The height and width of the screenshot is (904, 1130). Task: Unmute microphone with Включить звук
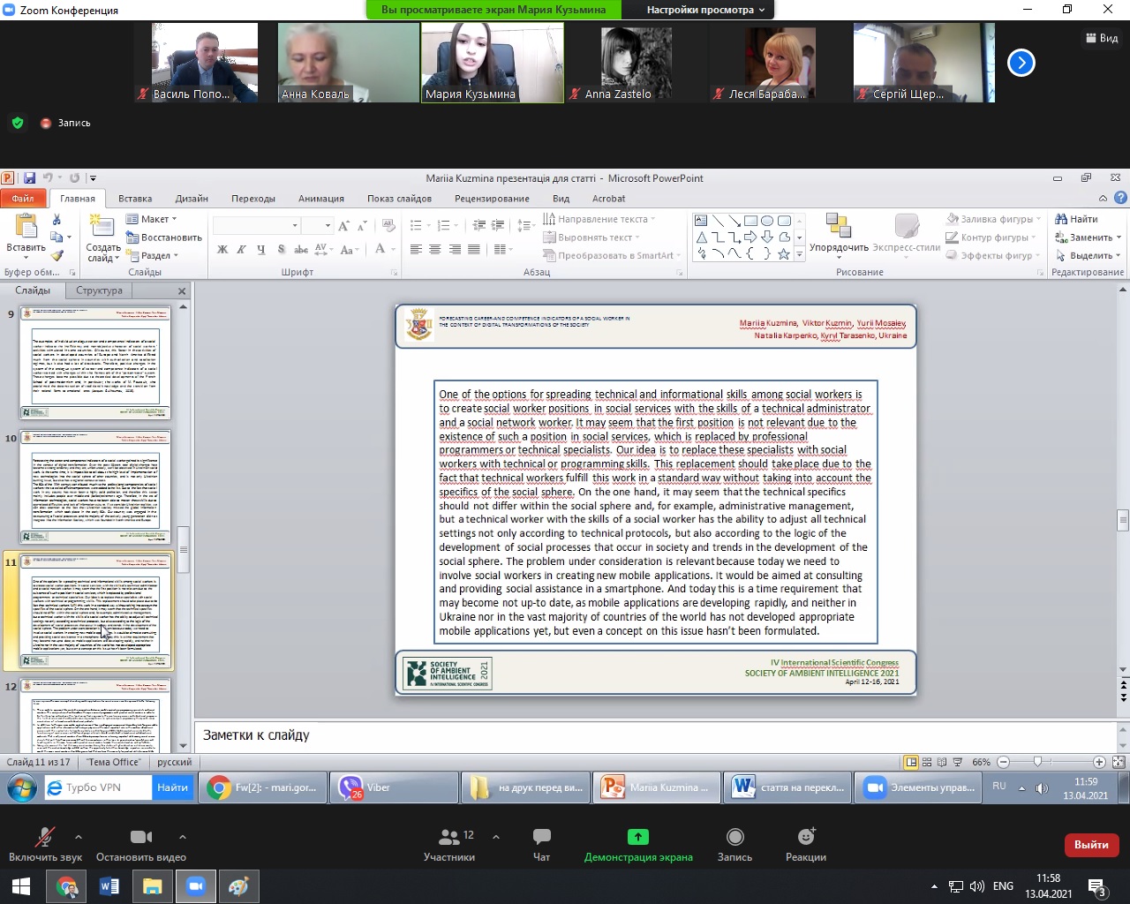44,837
